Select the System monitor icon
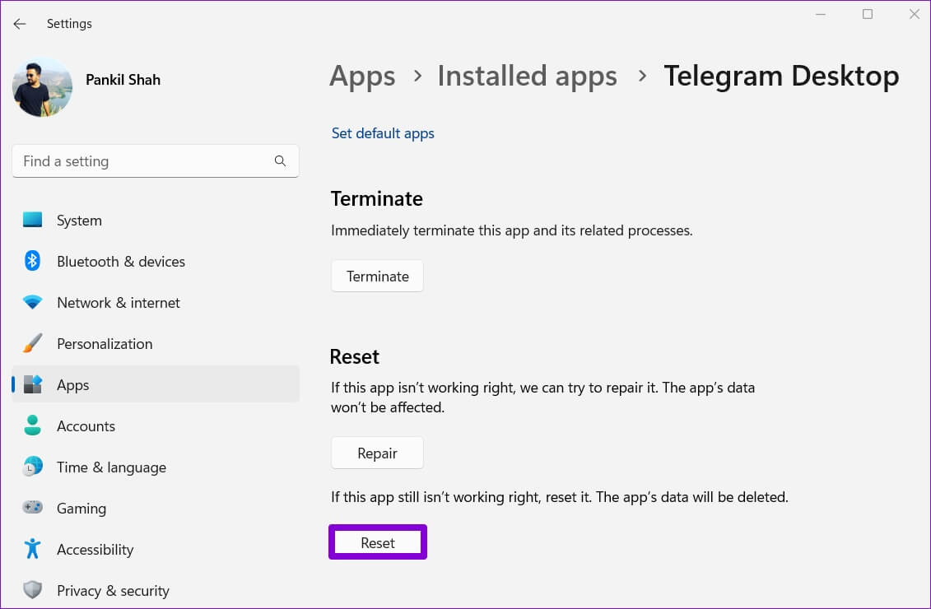This screenshot has height=609, width=931. click(x=33, y=220)
